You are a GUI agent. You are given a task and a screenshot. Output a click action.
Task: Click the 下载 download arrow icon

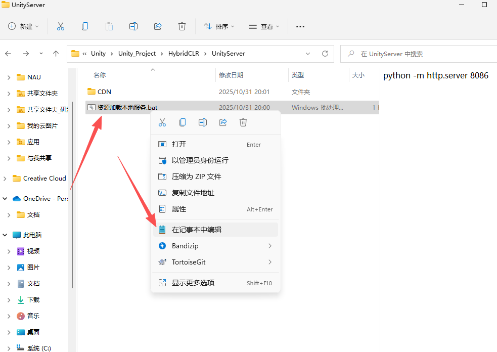click(21, 300)
